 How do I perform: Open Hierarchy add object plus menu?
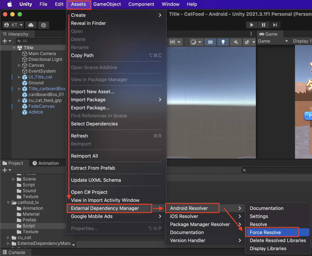(x=7, y=41)
